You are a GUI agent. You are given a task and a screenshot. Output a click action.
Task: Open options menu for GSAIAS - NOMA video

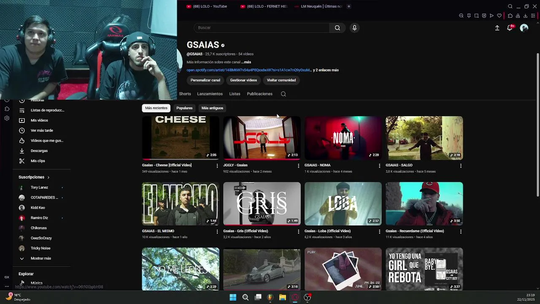coord(379,166)
